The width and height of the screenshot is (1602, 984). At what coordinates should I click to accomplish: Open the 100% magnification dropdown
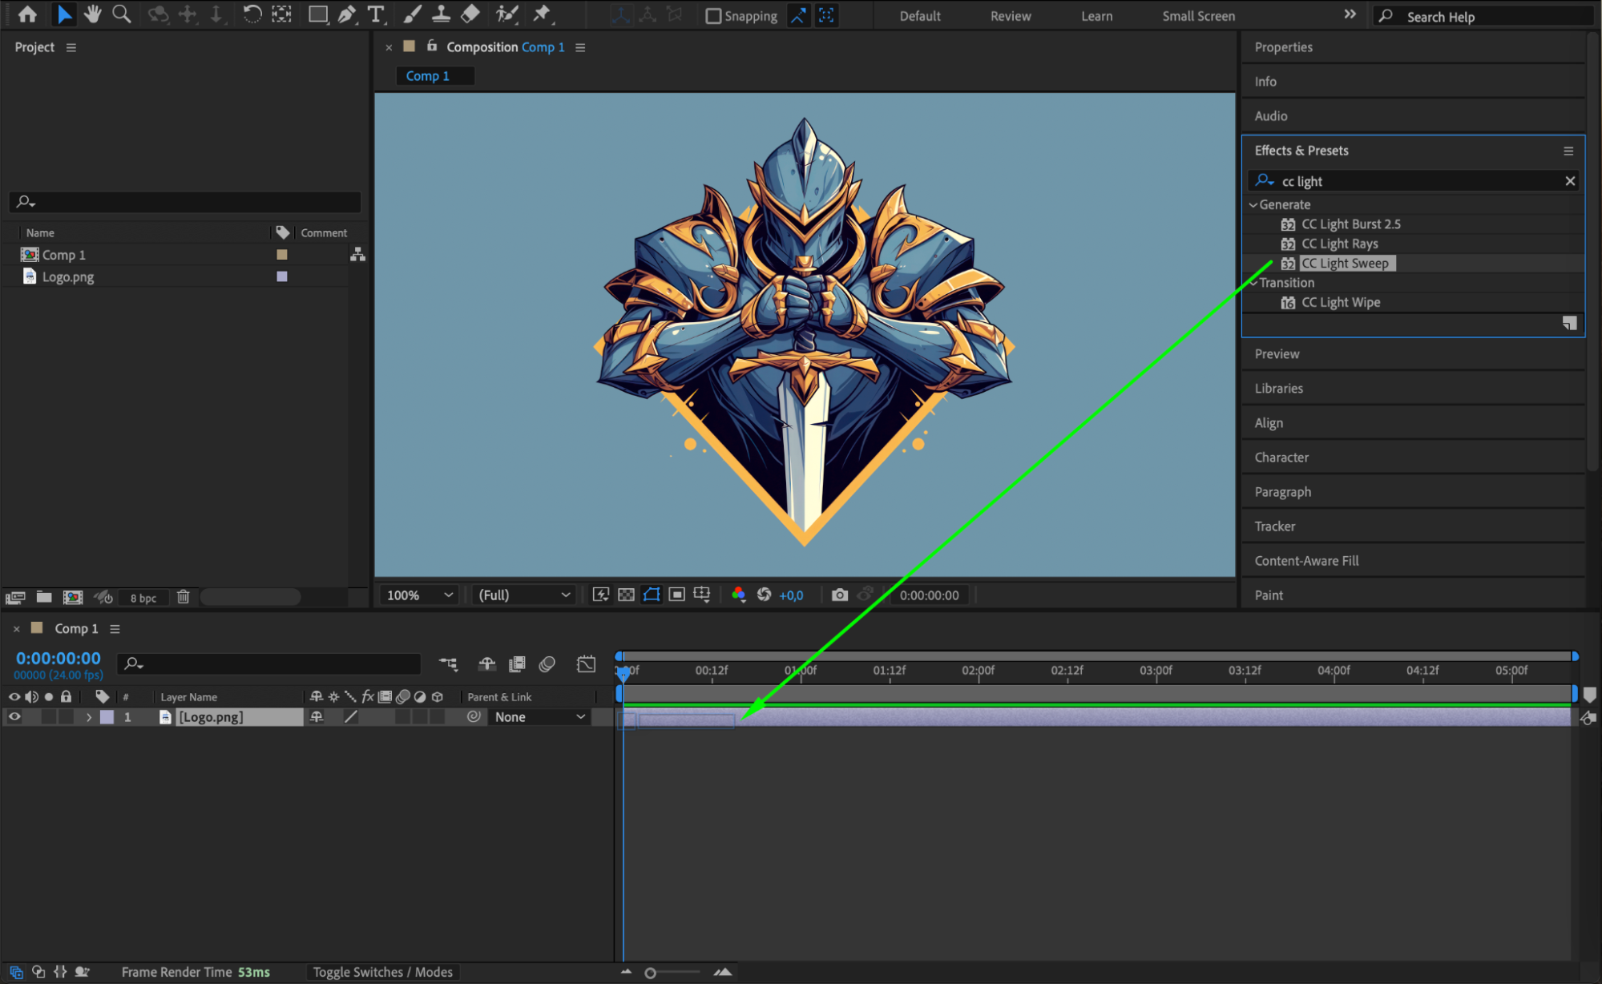coord(419,595)
